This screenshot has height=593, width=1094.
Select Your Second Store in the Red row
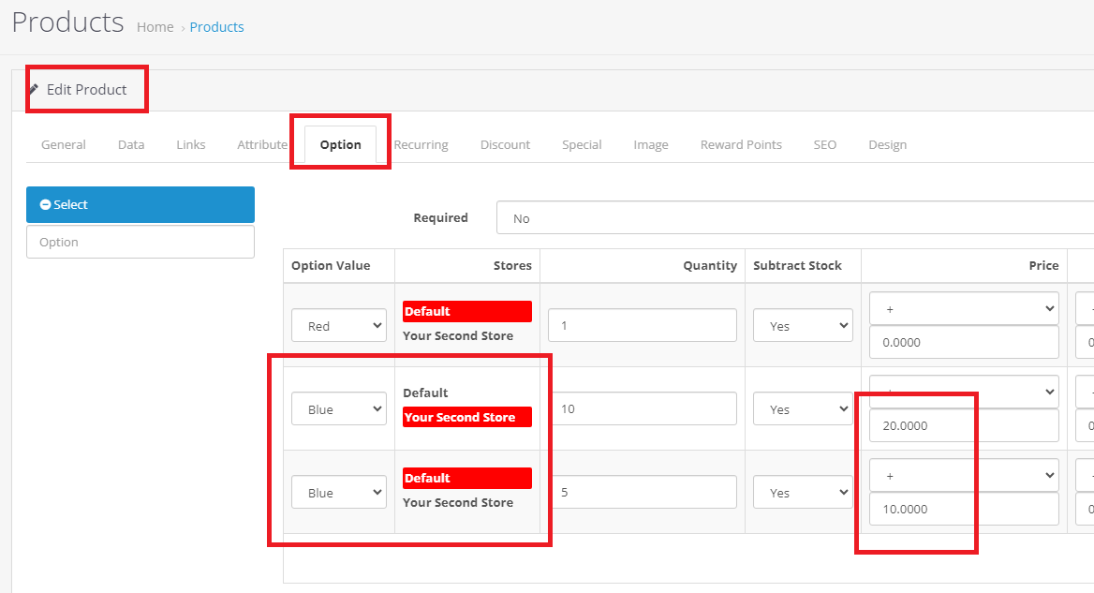click(458, 336)
